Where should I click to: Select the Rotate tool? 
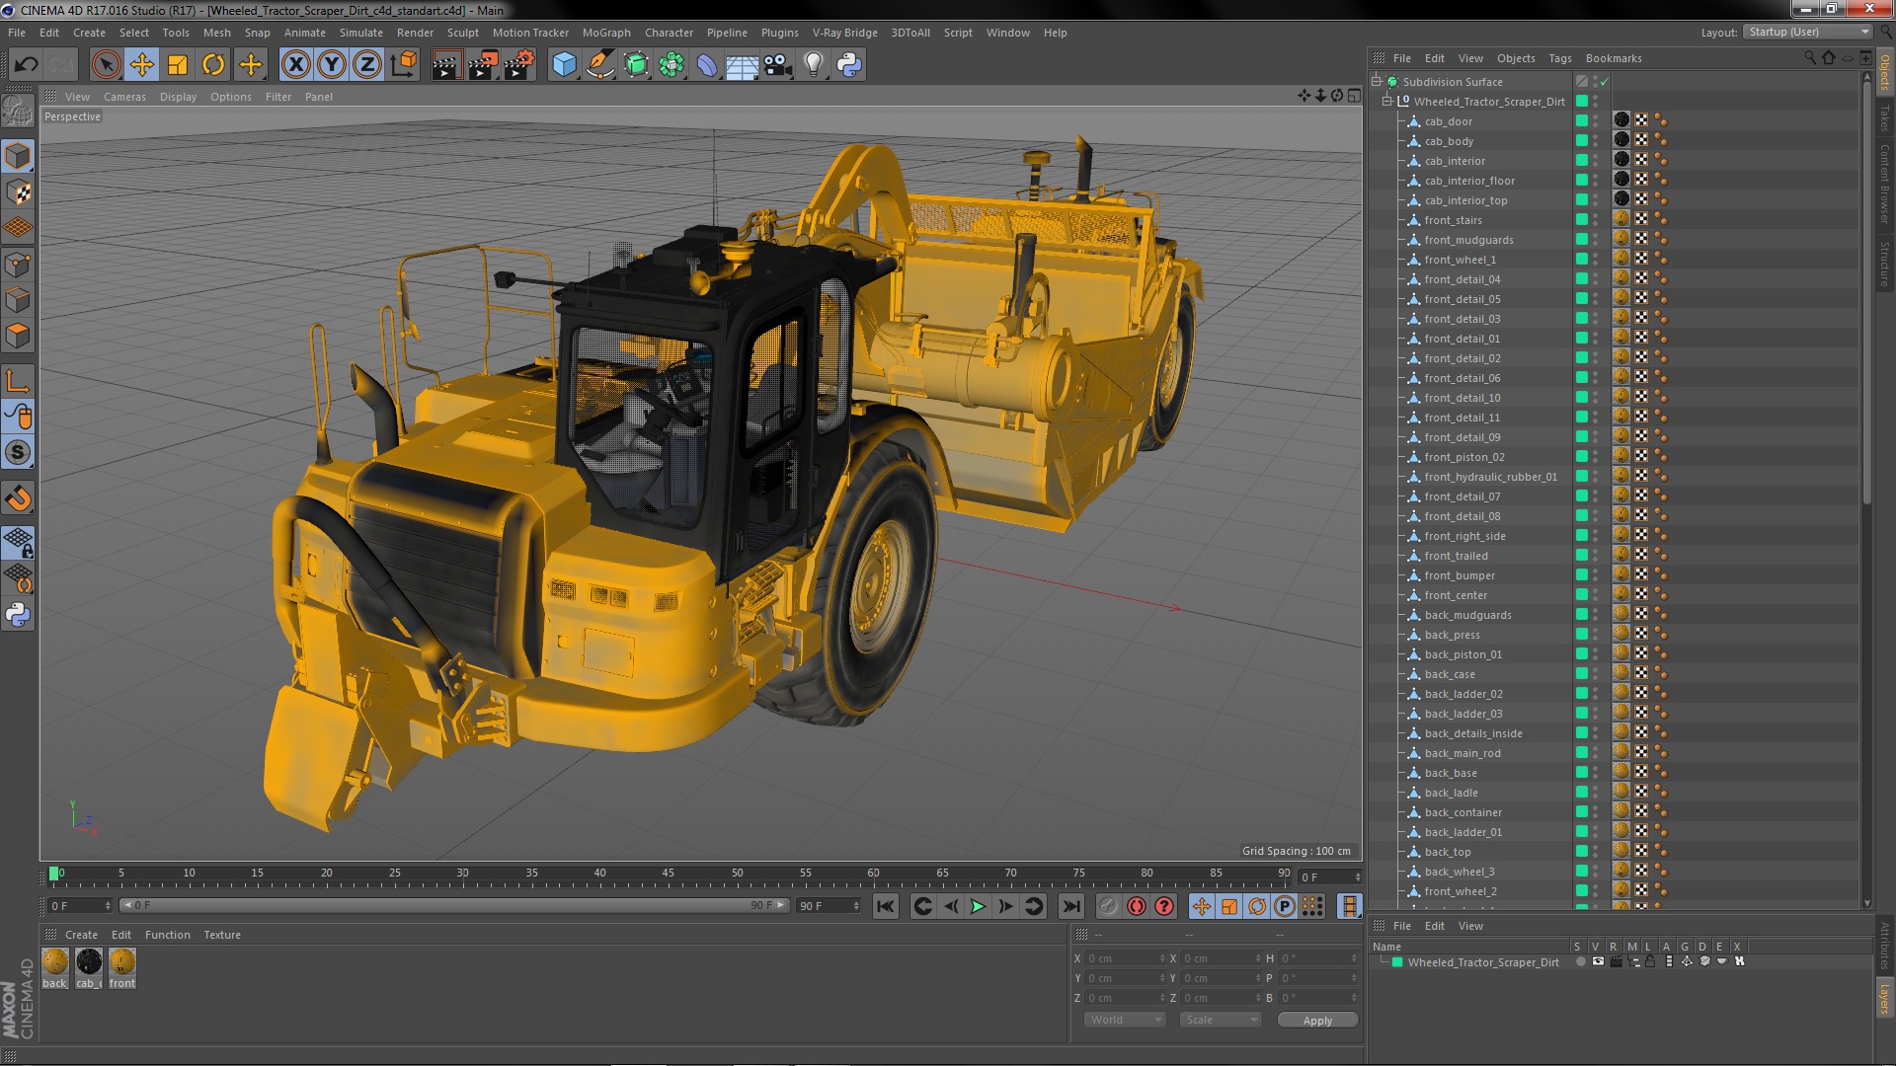point(213,65)
